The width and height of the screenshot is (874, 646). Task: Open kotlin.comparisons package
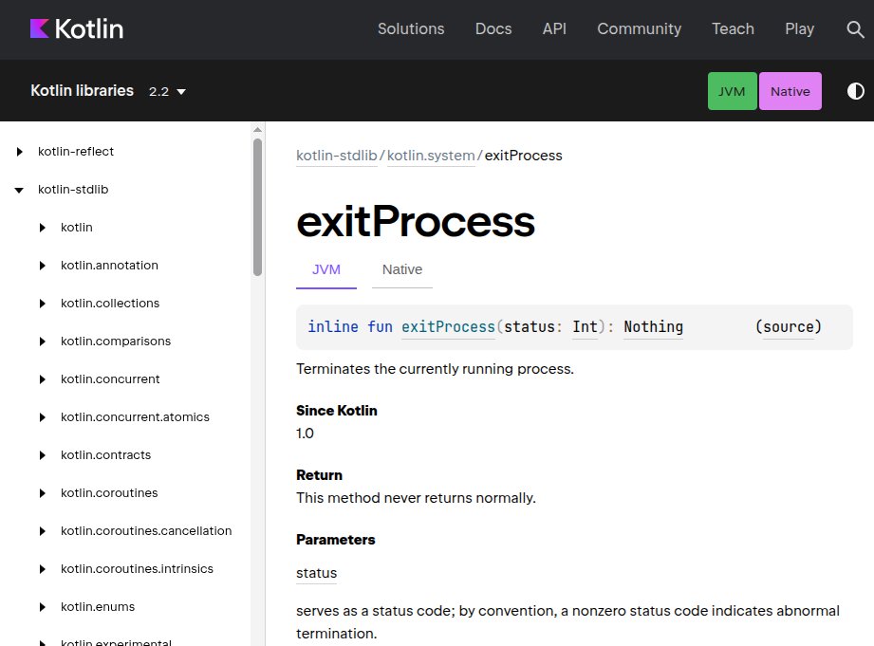tap(116, 341)
